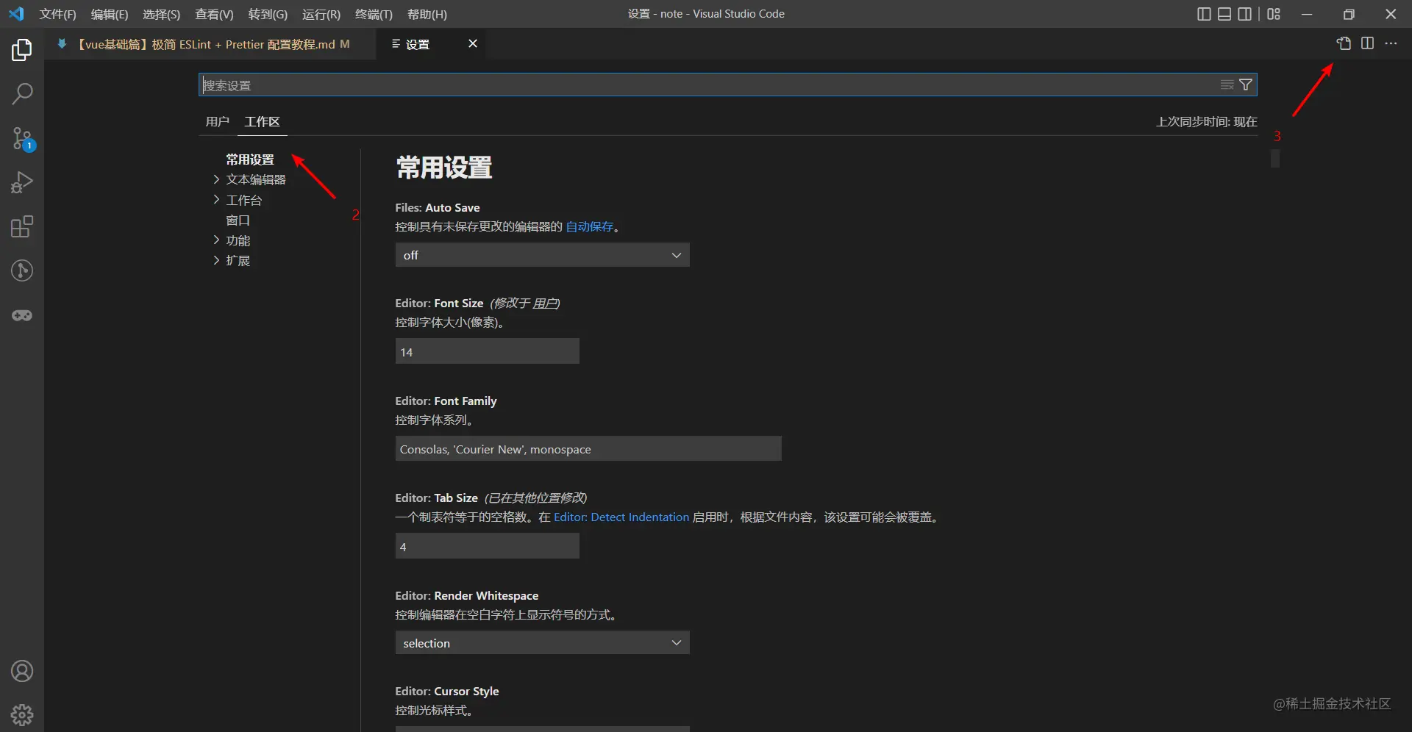
Task: Open the 运行(R) menu
Action: pyautogui.click(x=321, y=14)
